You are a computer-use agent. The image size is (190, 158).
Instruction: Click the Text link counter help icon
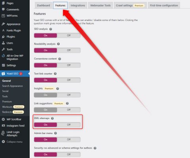[55, 74]
